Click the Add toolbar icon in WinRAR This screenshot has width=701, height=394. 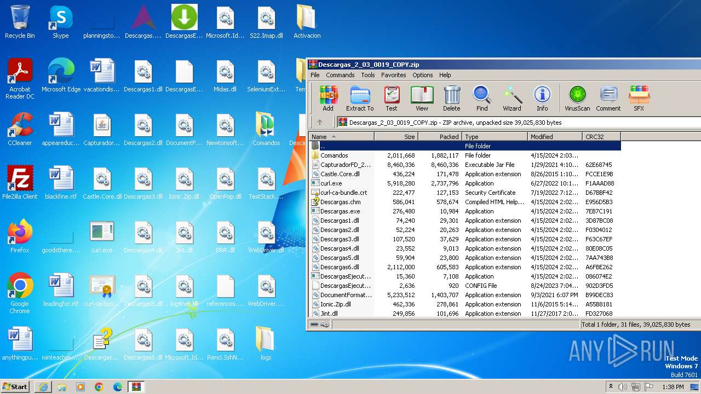[x=328, y=99]
